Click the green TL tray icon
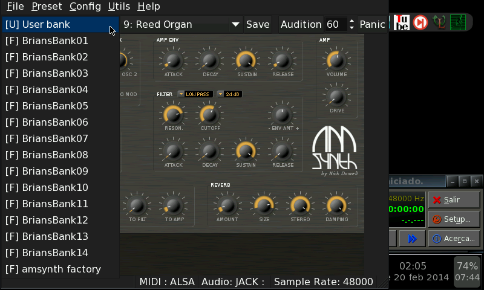484x290 pixels. pyautogui.click(x=439, y=22)
